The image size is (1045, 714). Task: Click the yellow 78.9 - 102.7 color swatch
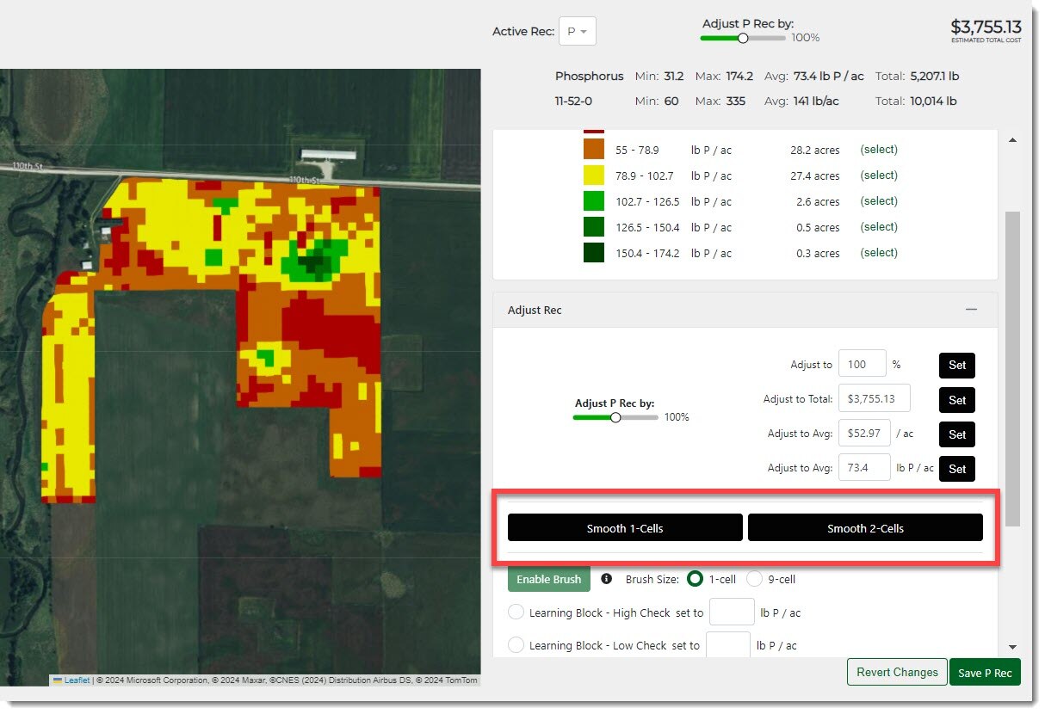(594, 175)
